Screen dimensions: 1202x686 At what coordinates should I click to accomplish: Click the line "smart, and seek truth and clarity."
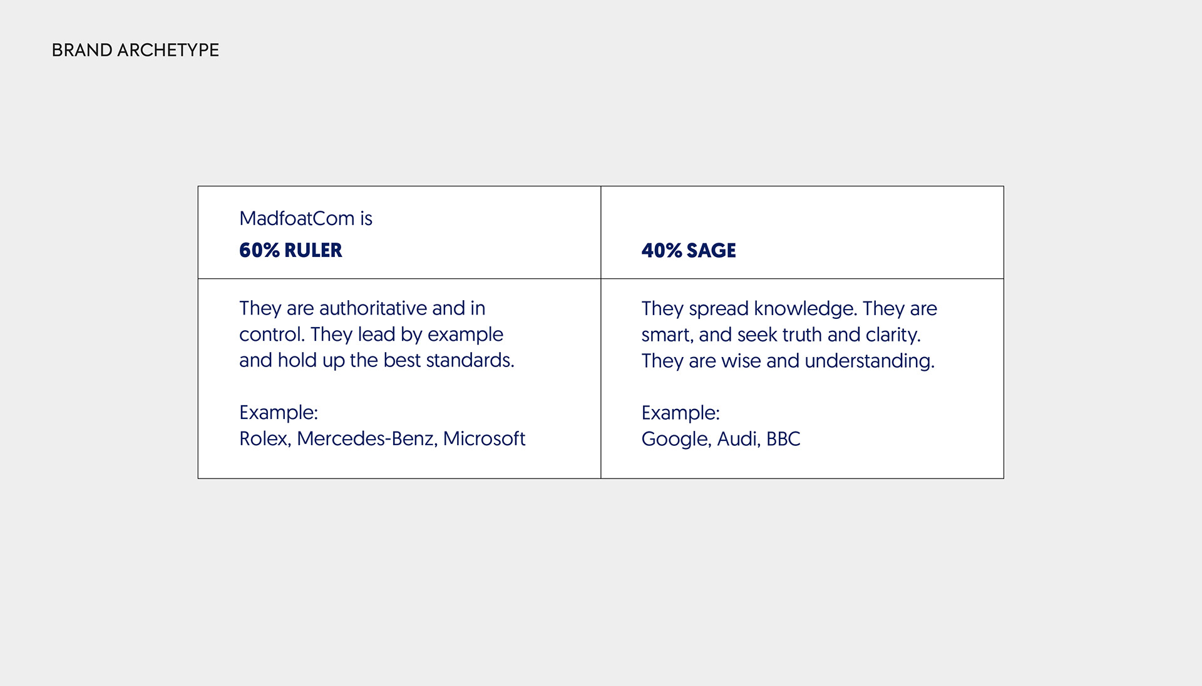(x=781, y=335)
